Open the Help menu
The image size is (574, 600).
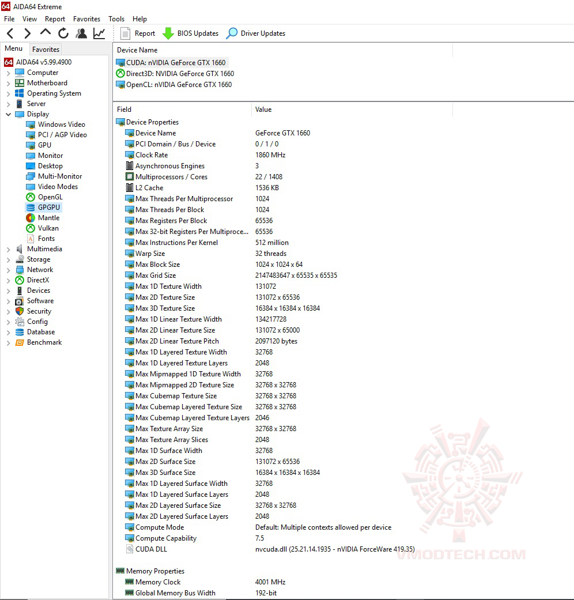click(x=139, y=19)
